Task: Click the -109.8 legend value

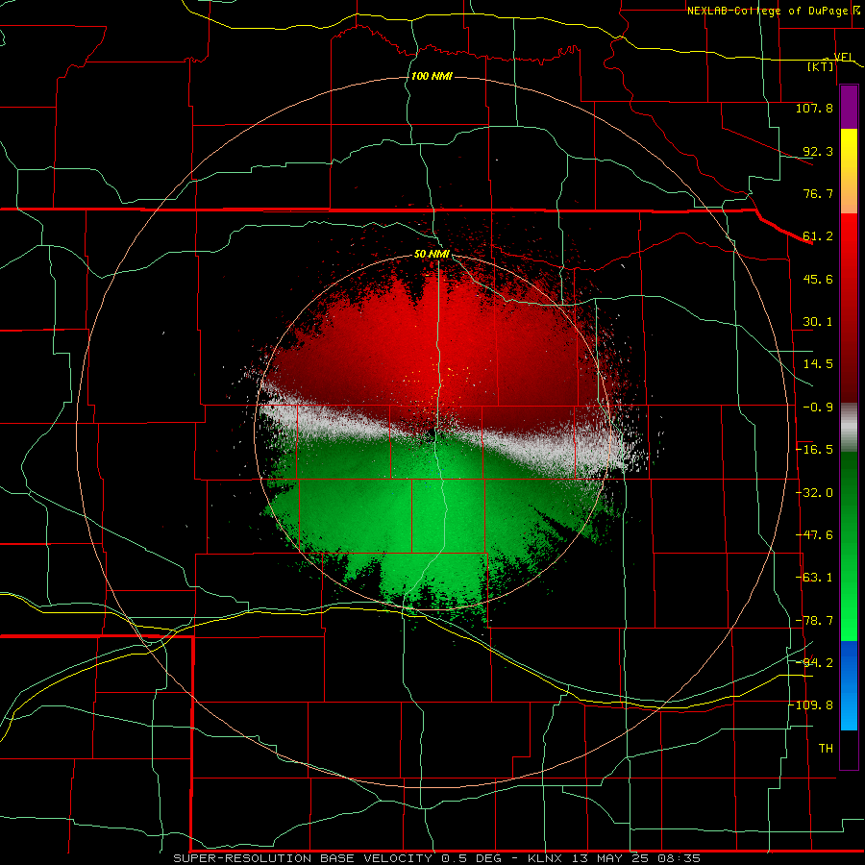Action: (x=811, y=705)
